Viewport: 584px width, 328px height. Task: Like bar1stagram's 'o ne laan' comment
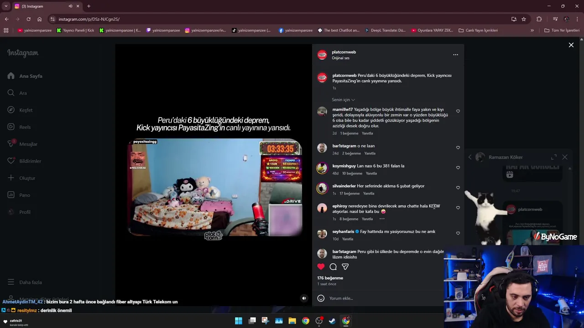click(458, 148)
